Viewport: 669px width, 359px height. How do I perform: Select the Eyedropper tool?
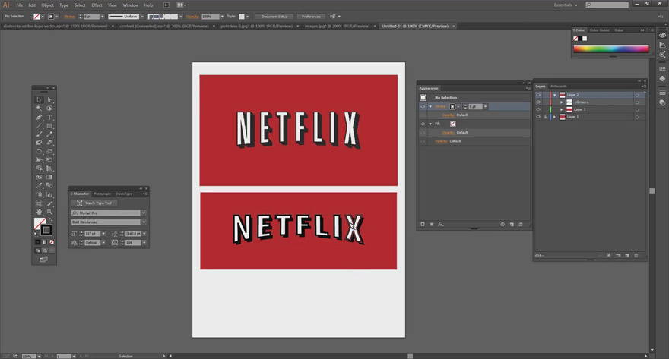[x=39, y=186]
